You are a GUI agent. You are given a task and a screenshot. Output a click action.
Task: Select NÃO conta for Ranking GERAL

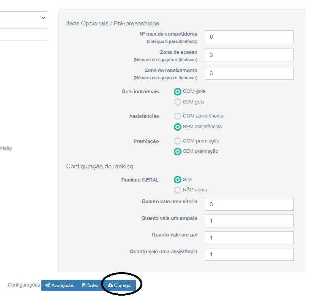[177, 190]
